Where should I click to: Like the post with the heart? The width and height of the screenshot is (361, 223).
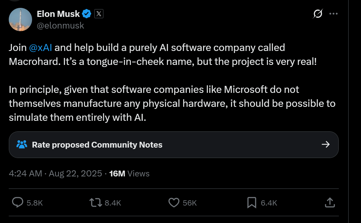pos(174,203)
